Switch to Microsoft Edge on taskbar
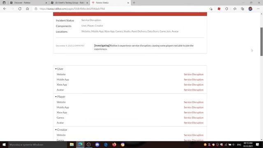Screen dimensions: 263x148 pyautogui.click(x=80, y=144)
